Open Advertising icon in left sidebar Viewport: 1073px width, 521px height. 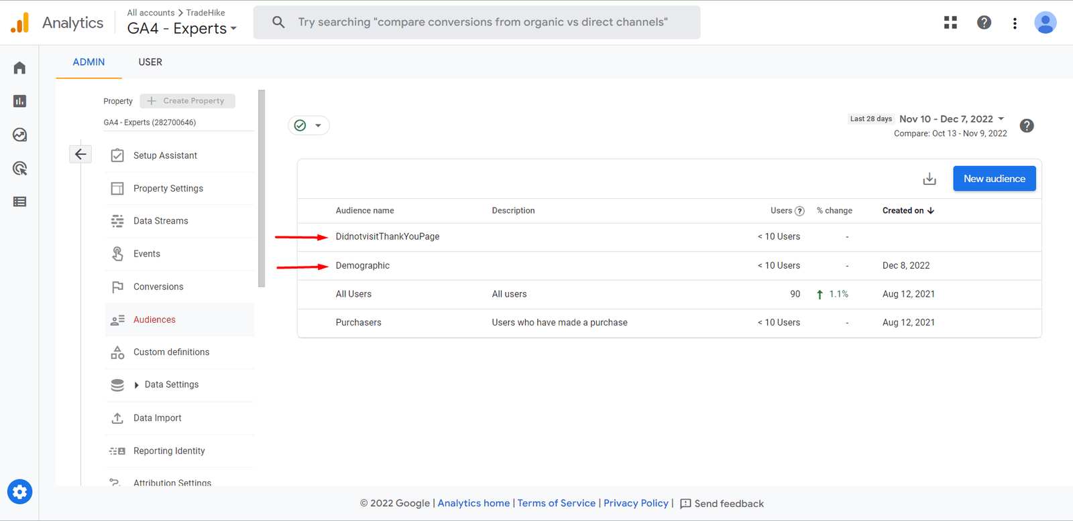pyautogui.click(x=19, y=168)
